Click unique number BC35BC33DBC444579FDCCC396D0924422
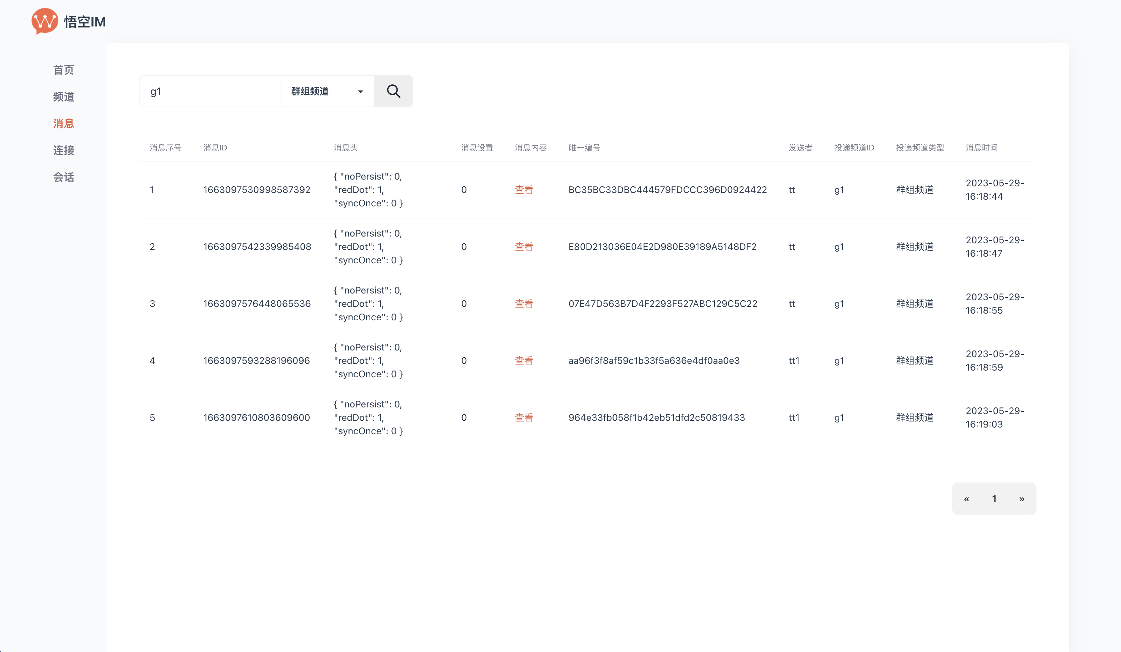Screen dimensions: 1121x652 [x=667, y=190]
